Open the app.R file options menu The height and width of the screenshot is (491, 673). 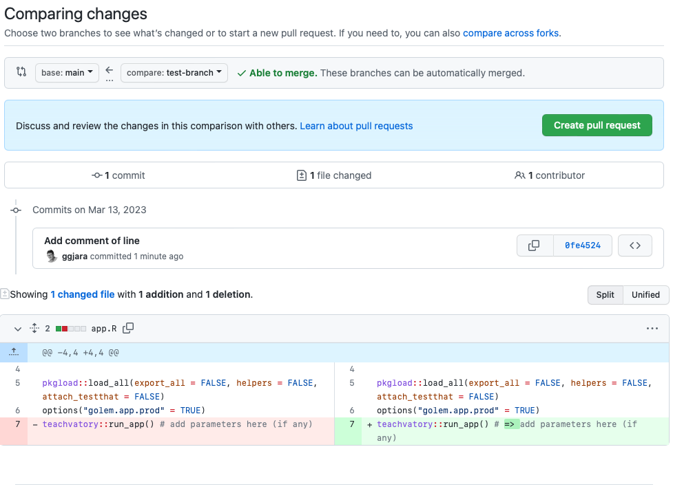pyautogui.click(x=652, y=329)
